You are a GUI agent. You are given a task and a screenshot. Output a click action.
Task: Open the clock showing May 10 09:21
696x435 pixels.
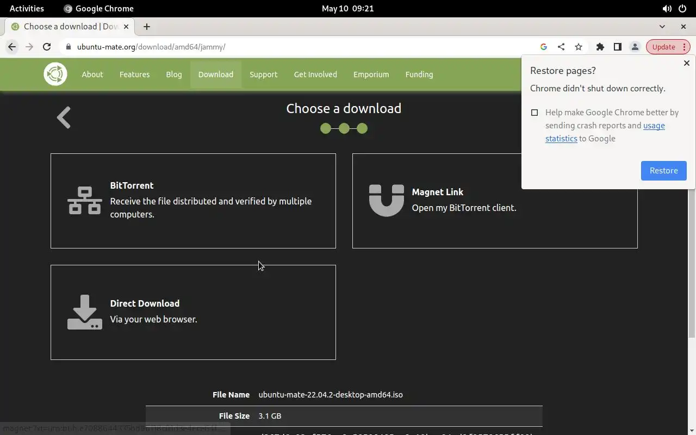[x=347, y=8]
